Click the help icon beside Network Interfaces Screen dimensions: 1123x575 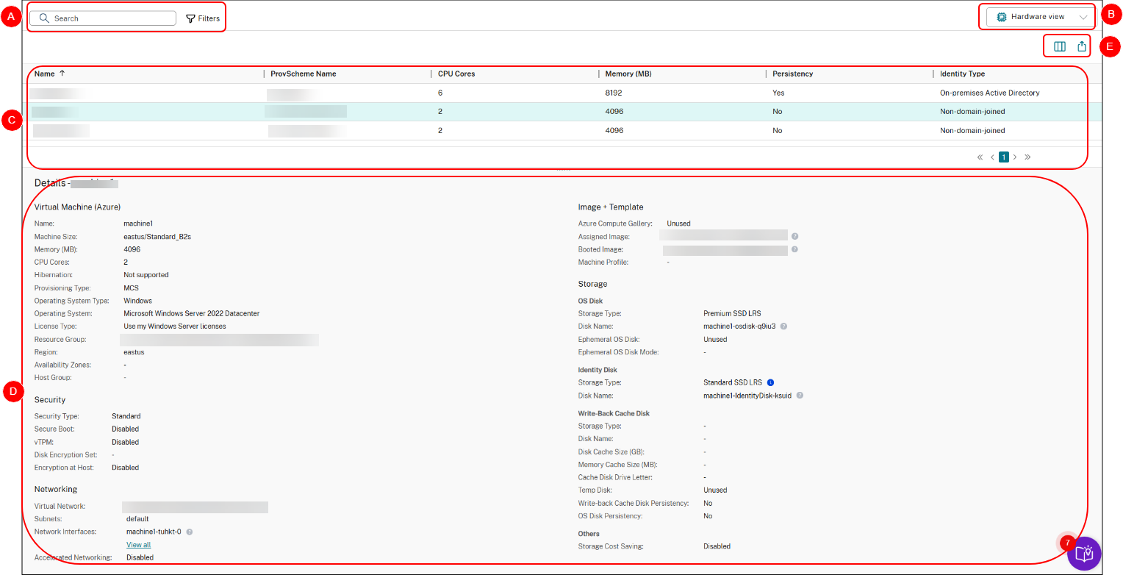[189, 531]
